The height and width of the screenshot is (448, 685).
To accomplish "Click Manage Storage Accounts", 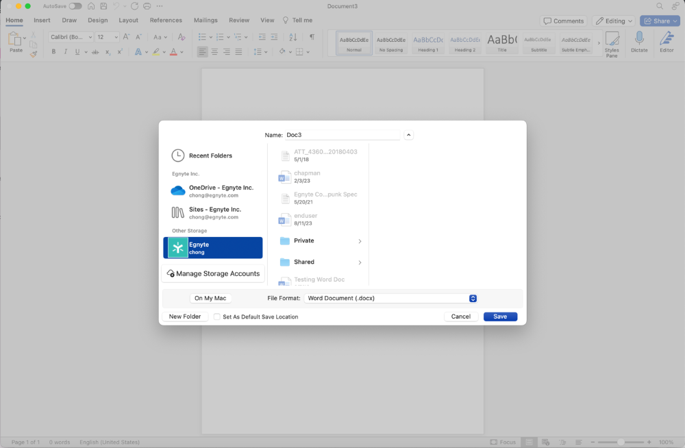I will [x=213, y=273].
